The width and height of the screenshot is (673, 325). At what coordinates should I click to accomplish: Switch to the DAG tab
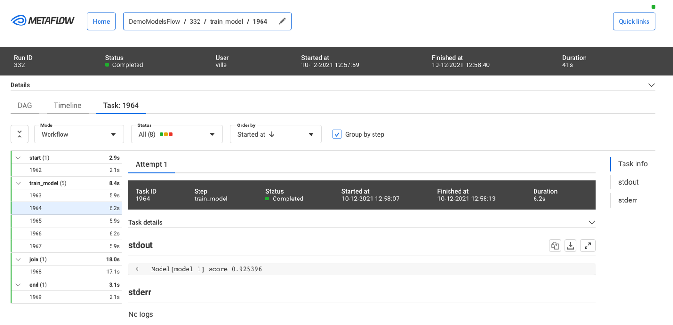tap(25, 105)
